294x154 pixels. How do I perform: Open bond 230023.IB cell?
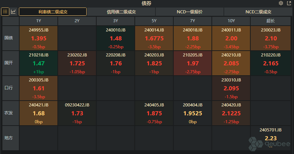tap(271, 38)
